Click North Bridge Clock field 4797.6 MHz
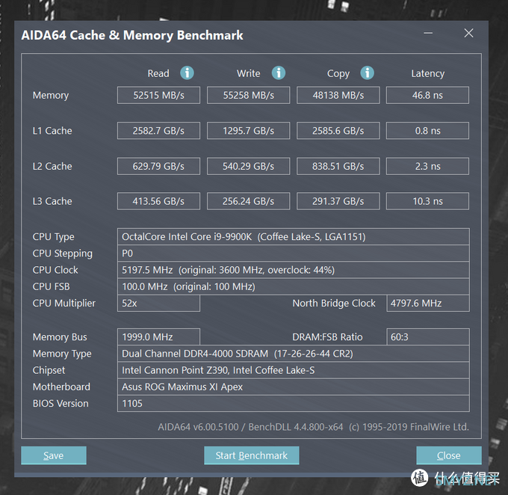 pyautogui.click(x=428, y=304)
